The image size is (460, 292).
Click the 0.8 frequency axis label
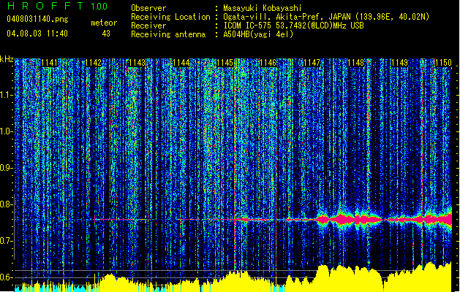click(7, 204)
